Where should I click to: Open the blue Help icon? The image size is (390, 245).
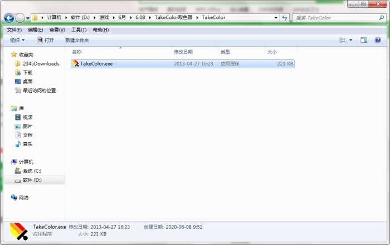378,40
